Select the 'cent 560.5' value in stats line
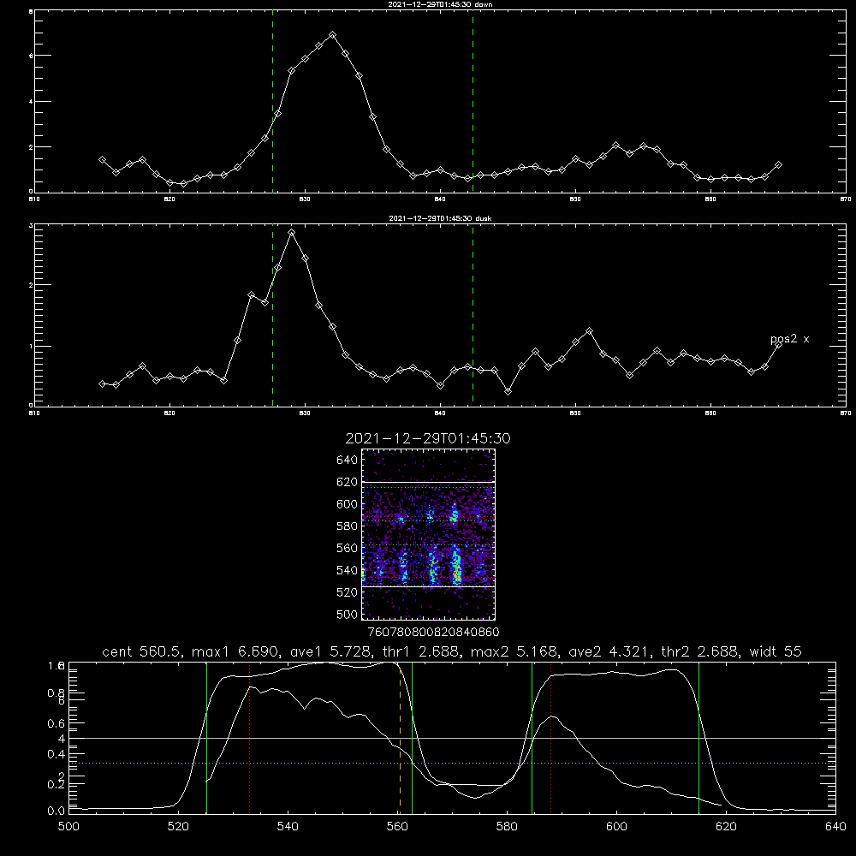The height and width of the screenshot is (856, 856). [141, 651]
